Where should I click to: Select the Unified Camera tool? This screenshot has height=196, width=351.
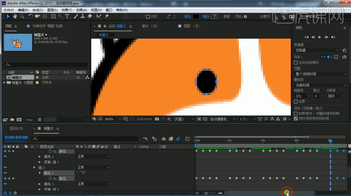(x=37, y=16)
